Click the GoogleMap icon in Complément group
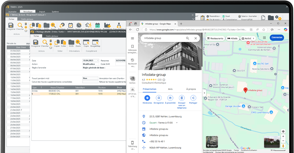The width and height of the screenshot is (294, 153). (x=95, y=42)
